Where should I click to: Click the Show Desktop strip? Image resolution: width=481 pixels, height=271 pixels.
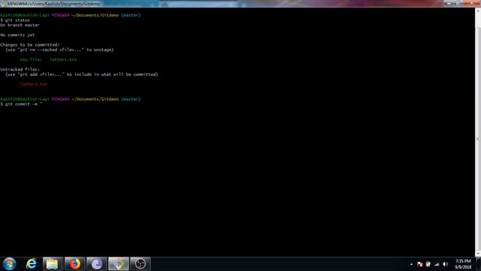pos(479,264)
